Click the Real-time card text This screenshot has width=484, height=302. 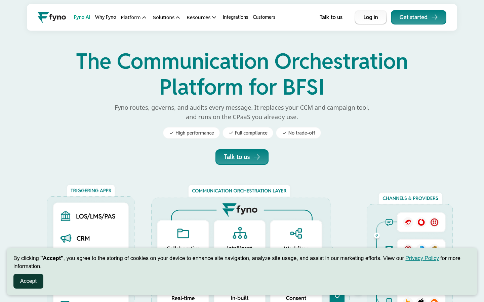pos(183,298)
